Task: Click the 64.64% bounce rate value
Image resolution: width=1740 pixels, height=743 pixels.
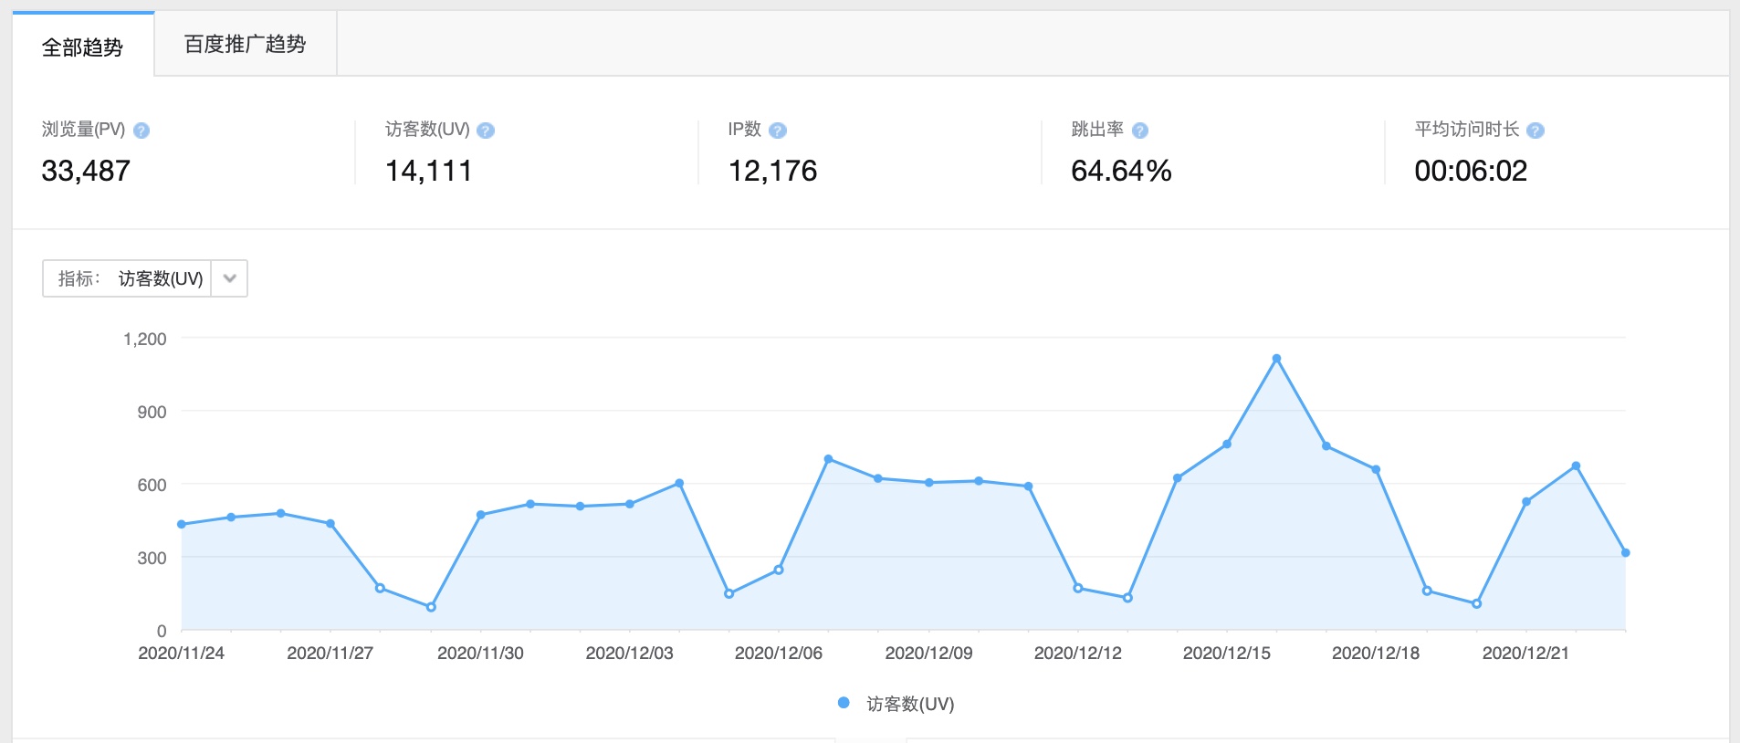Action: (x=1121, y=171)
